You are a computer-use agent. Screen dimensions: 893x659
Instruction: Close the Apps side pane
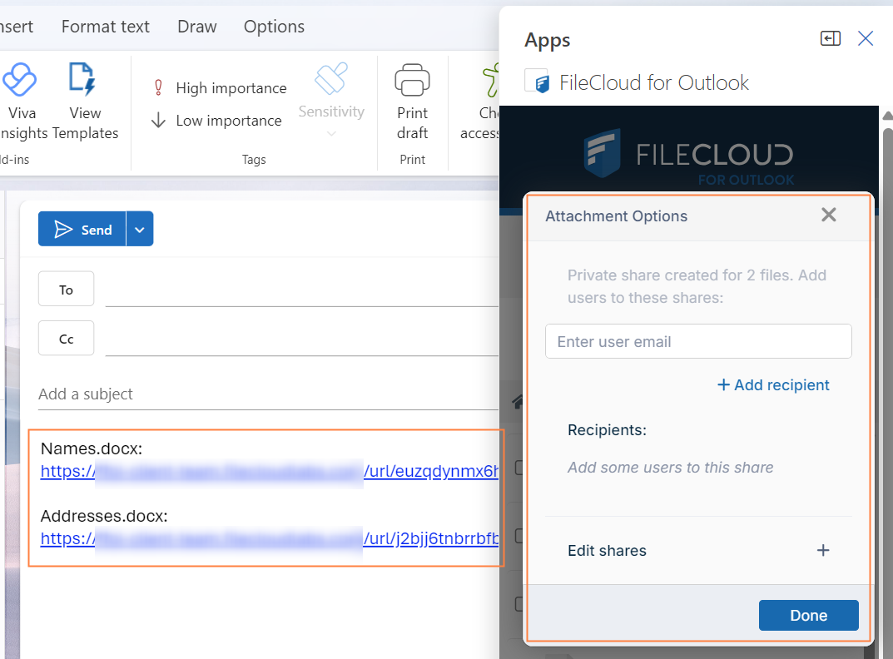[x=866, y=39]
